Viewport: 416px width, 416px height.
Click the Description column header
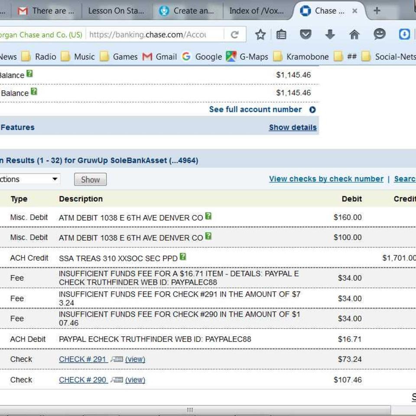(81, 199)
